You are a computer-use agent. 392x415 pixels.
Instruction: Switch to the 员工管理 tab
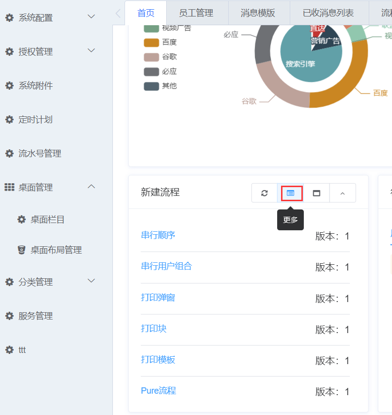click(196, 13)
